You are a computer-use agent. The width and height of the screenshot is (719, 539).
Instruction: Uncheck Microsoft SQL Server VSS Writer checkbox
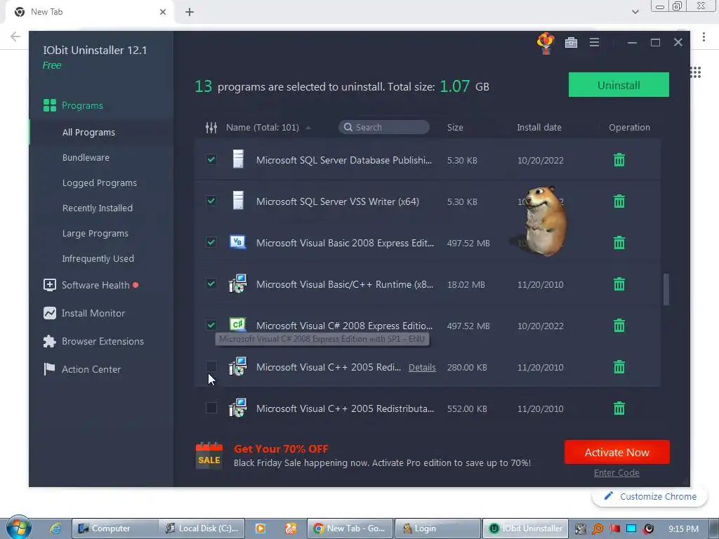point(211,201)
